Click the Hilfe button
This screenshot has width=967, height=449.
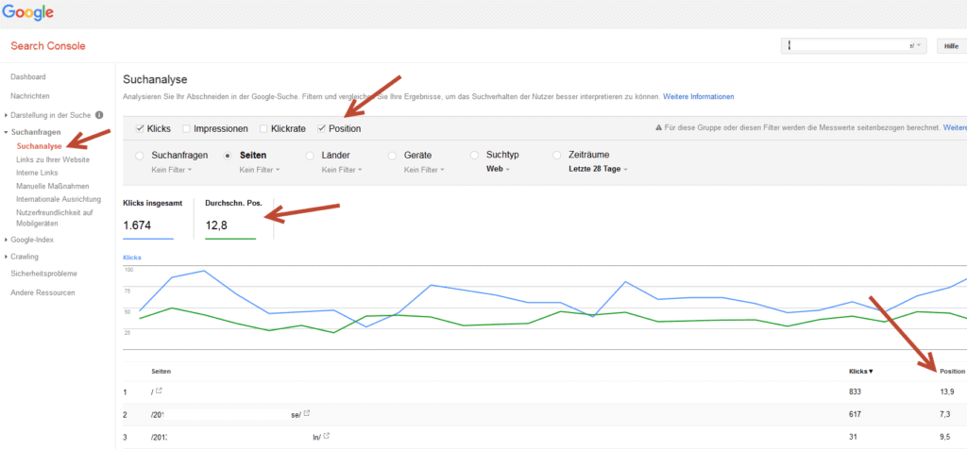950,45
